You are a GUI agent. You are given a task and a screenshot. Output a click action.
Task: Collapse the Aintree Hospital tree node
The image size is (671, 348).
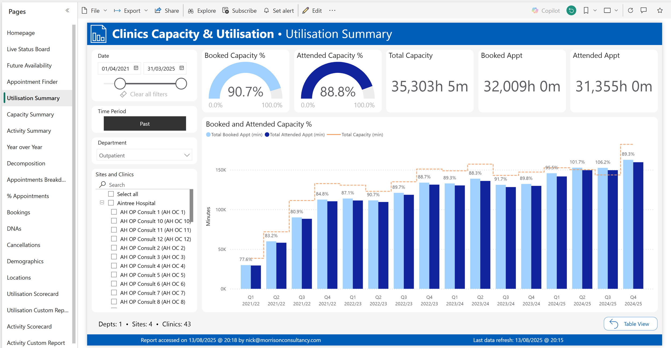point(102,203)
